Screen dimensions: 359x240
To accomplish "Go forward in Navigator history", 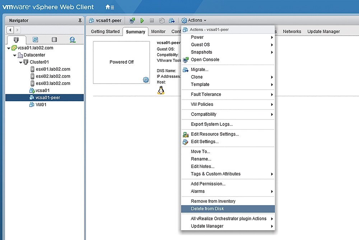I will pos(17,30).
